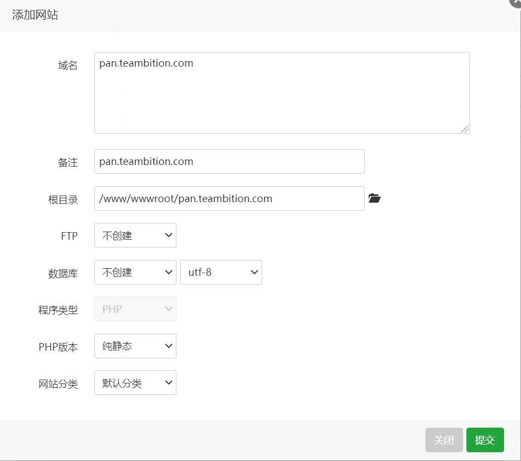The width and height of the screenshot is (521, 461).
Task: Click the 网站分类 label
Action: (58, 383)
